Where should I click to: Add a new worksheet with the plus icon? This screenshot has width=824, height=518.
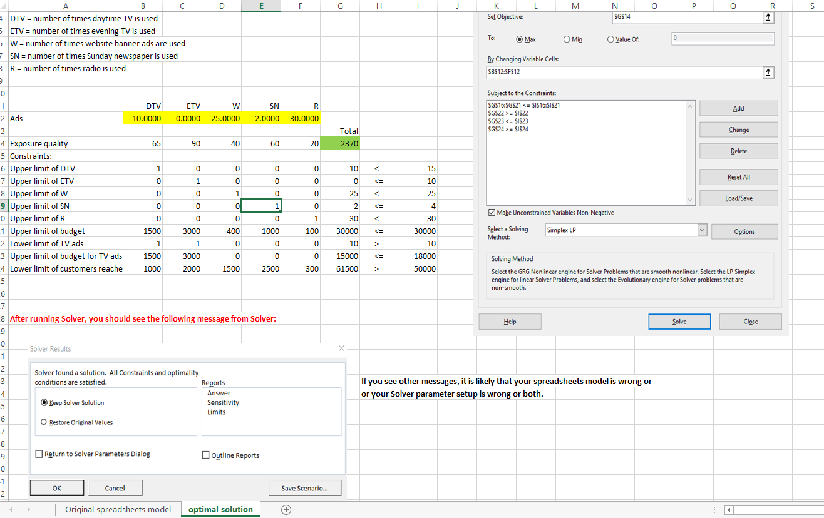point(286,510)
